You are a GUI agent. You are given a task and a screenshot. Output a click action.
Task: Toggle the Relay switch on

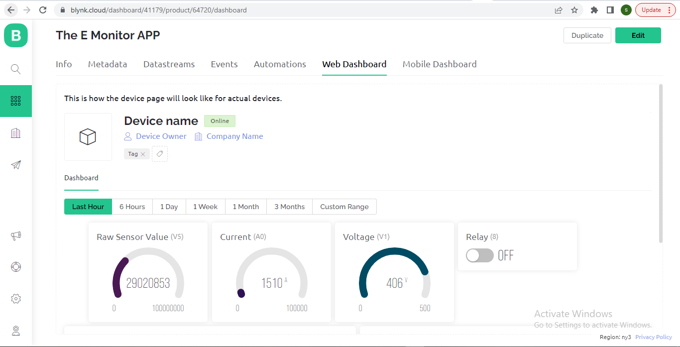click(x=480, y=255)
